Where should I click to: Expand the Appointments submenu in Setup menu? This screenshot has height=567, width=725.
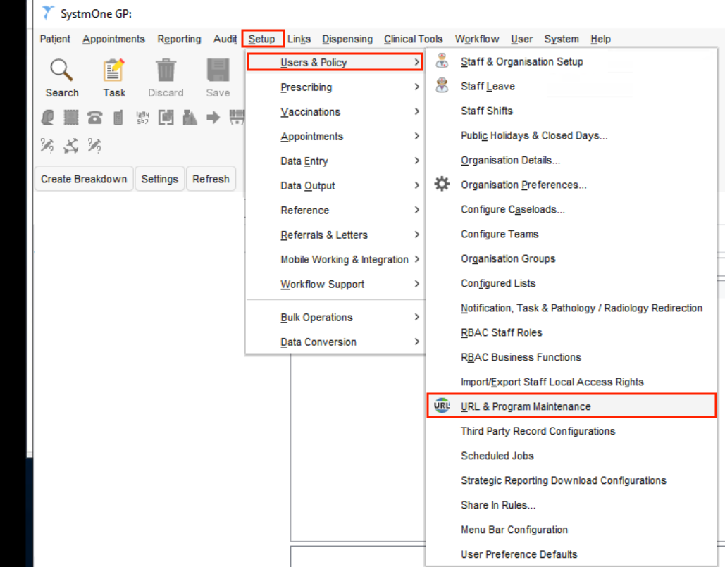pyautogui.click(x=416, y=136)
